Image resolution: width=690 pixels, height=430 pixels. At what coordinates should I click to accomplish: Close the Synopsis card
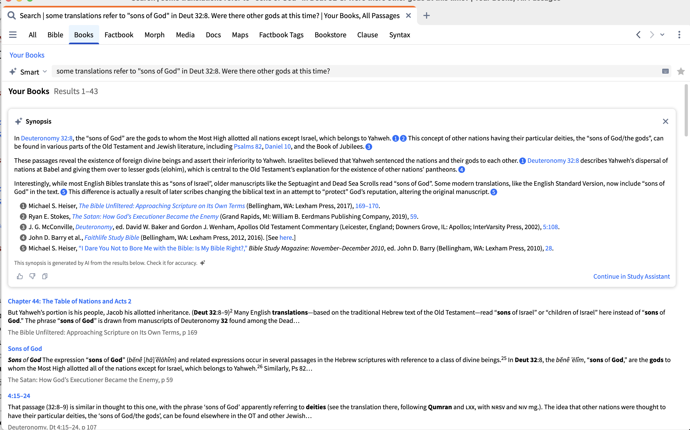tap(665, 121)
